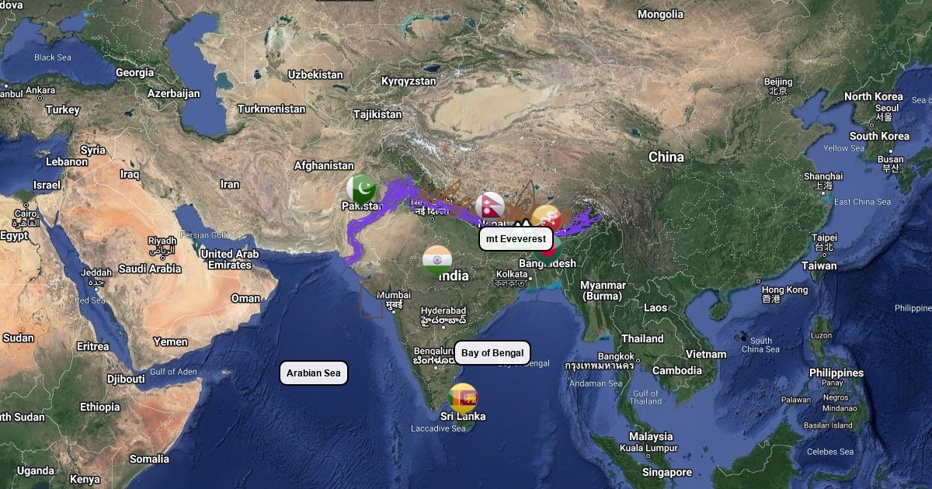Click the white mountain peak marker
This screenshot has height=489, width=932.
click(x=522, y=223)
